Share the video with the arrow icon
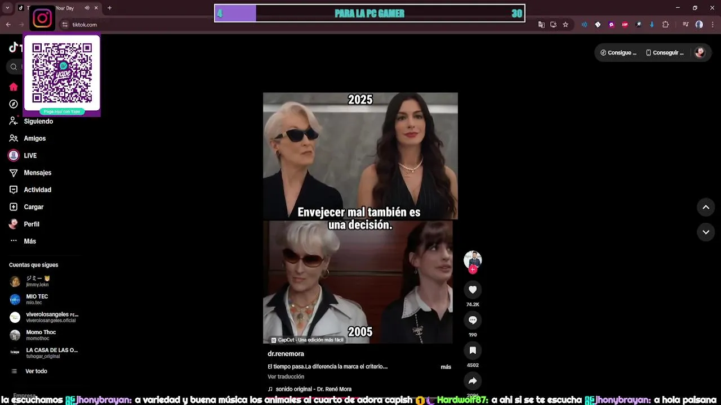This screenshot has height=405, width=721. tap(473, 381)
